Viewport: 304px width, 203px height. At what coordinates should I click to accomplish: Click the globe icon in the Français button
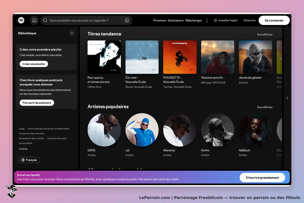click(x=23, y=160)
